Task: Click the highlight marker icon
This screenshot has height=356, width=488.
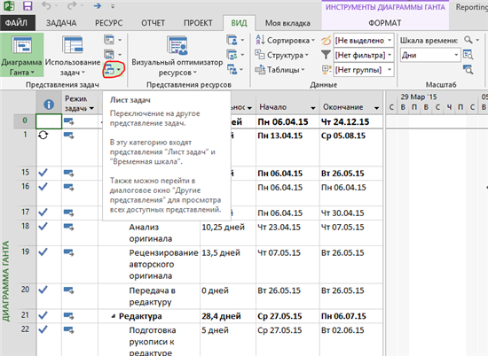Action: pos(326,41)
